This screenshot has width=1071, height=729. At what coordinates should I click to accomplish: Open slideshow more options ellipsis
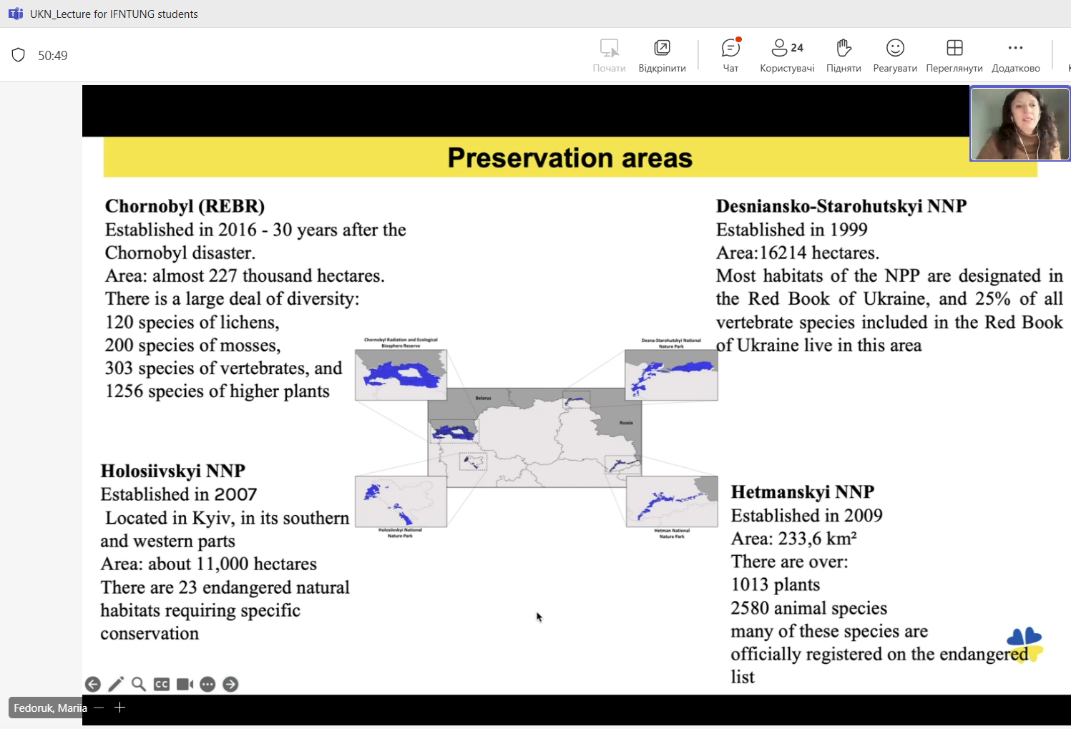tap(207, 685)
